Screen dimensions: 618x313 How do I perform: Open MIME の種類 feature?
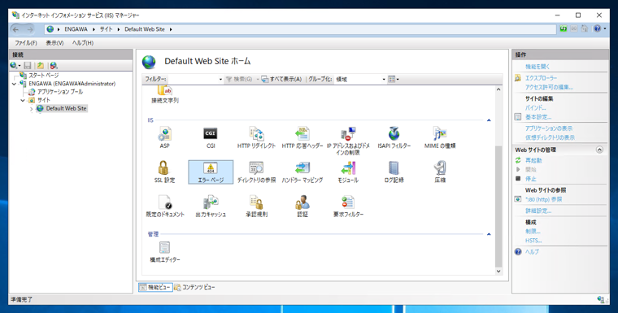[x=440, y=137]
